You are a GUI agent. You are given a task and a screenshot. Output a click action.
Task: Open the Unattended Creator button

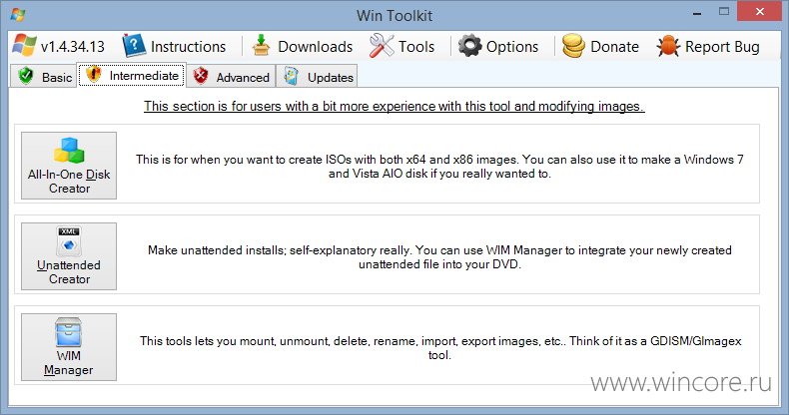[x=69, y=256]
